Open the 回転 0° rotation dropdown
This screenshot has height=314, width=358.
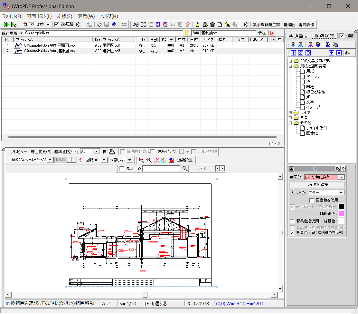(x=104, y=160)
